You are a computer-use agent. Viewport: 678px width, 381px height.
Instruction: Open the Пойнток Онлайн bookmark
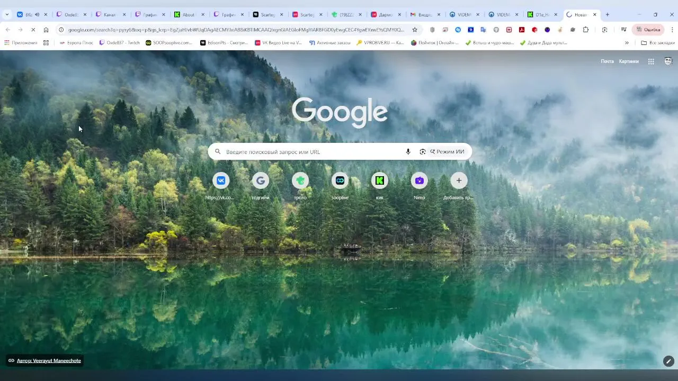coord(435,43)
